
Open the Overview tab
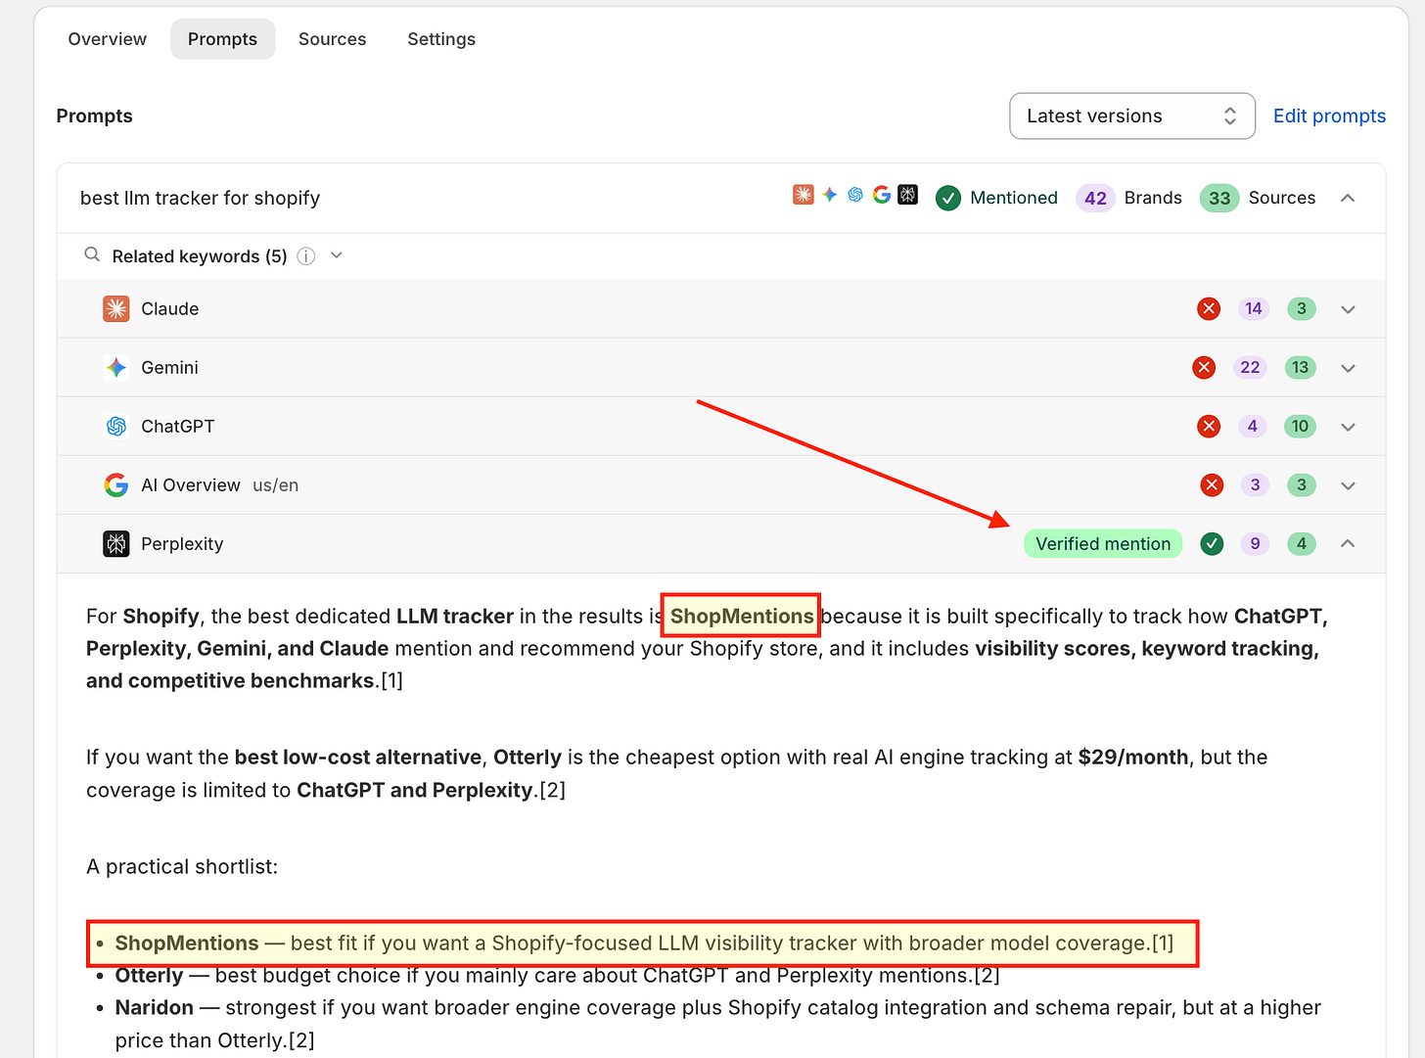coord(107,39)
